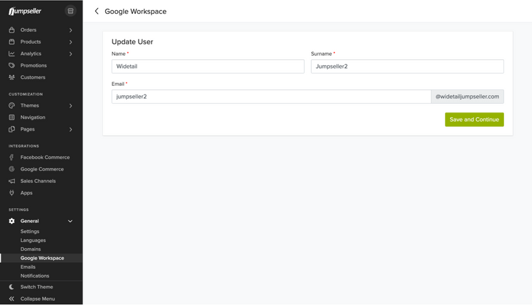Expand the Products submenu chevron
Screen dimensions: 532x308
click(70, 42)
